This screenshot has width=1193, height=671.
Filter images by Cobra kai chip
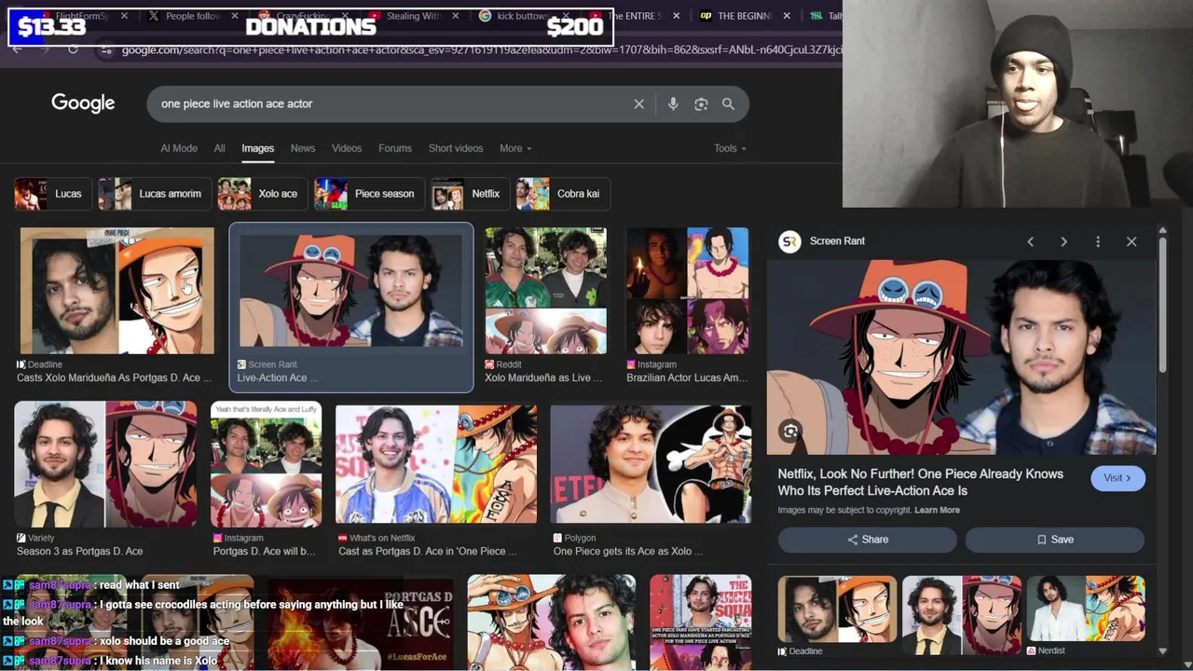click(562, 194)
